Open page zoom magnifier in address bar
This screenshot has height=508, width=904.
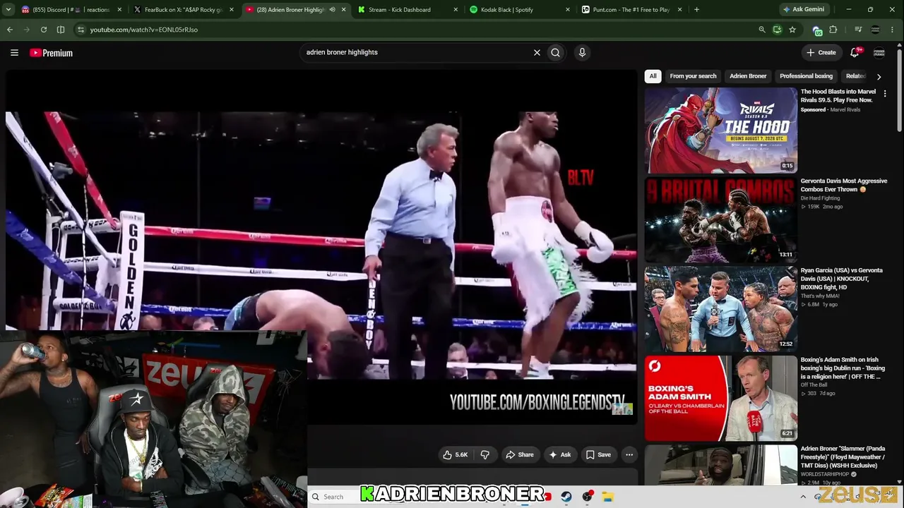pyautogui.click(x=761, y=30)
